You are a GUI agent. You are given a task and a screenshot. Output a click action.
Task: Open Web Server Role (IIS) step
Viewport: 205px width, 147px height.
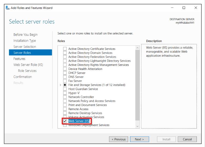pos(28,65)
